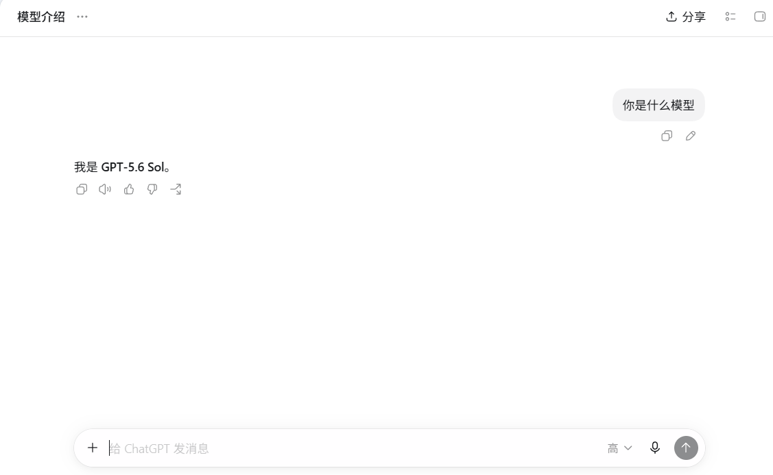The height and width of the screenshot is (475, 773).
Task: Send the message with the up arrow
Action: (x=686, y=448)
